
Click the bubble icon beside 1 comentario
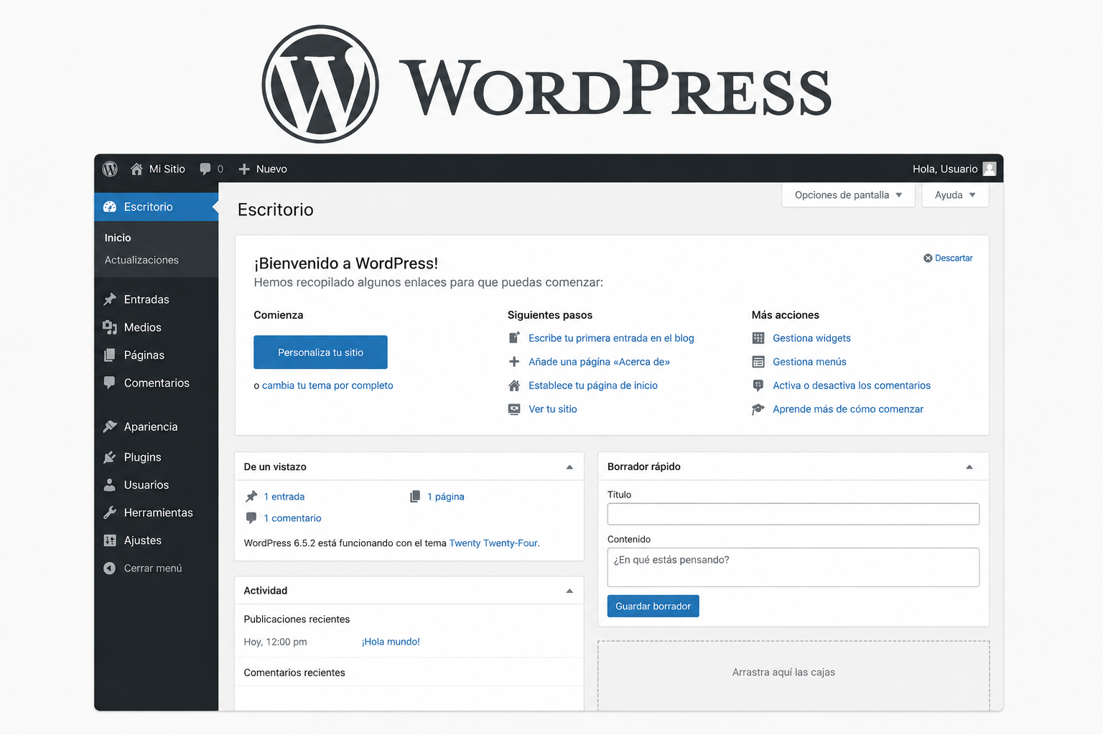click(x=251, y=518)
